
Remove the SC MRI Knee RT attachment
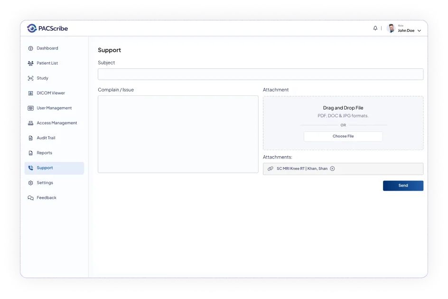tap(332, 168)
